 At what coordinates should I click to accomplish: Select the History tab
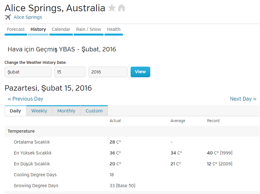(38, 30)
